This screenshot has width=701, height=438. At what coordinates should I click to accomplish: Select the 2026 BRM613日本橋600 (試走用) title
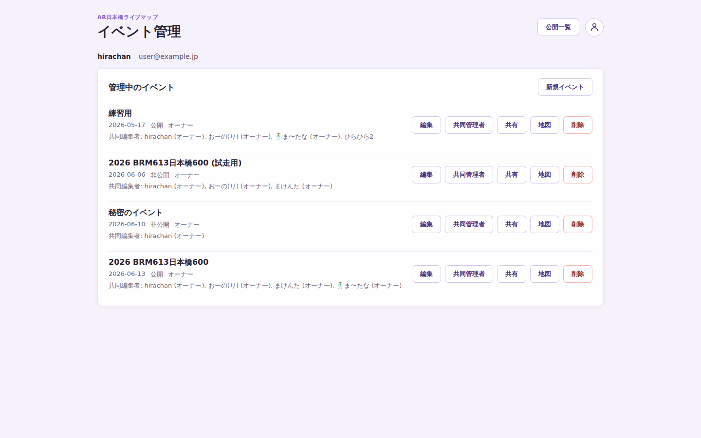[x=175, y=163]
